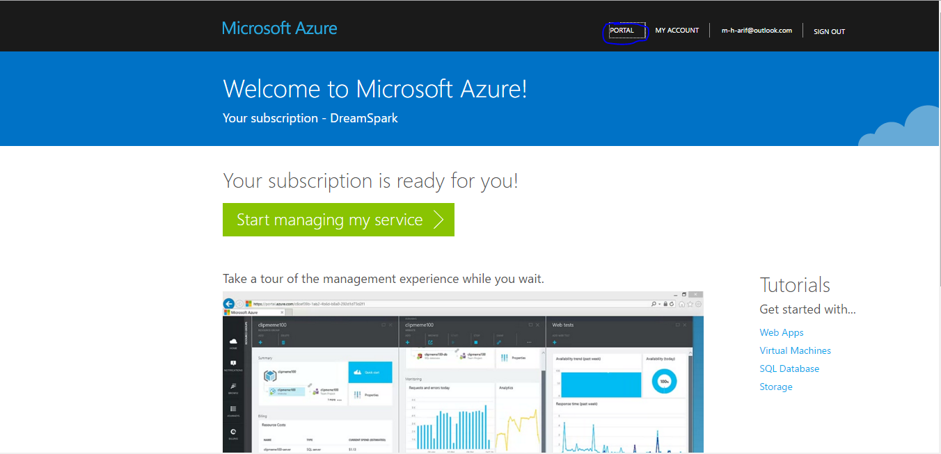
Task: Open the Virtual Machines tutorial link
Action: point(795,350)
